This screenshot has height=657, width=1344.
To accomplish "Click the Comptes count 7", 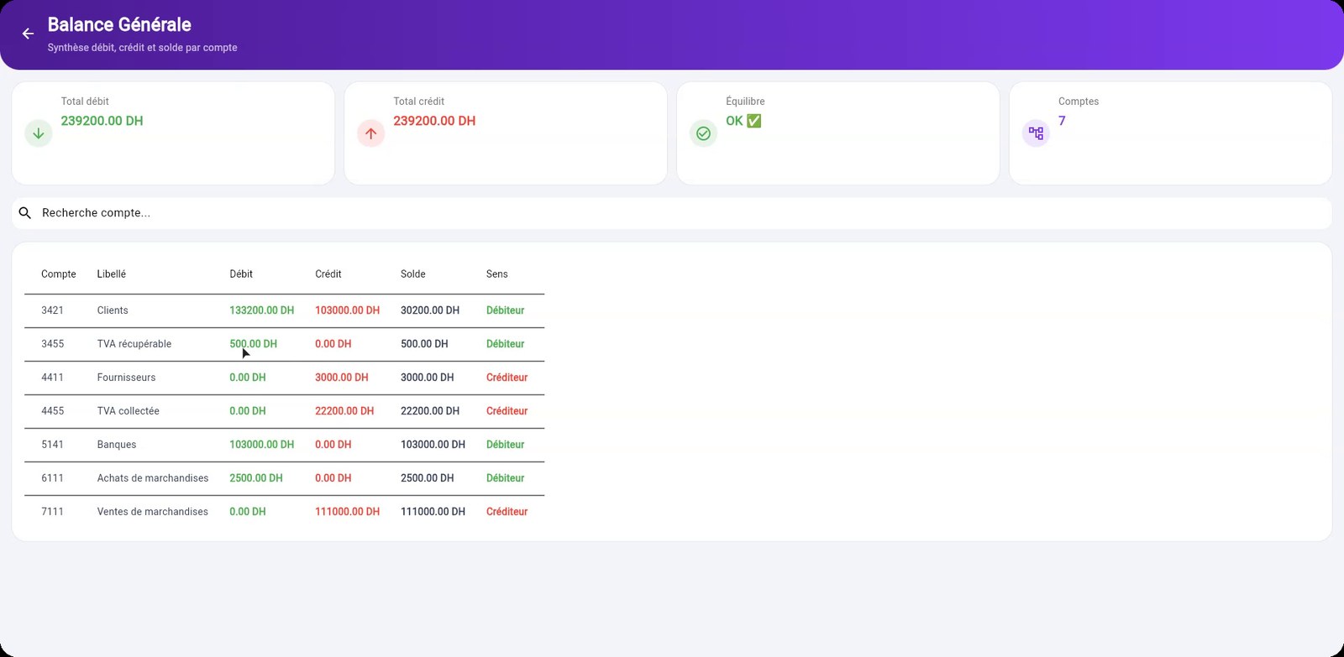I will click(x=1062, y=121).
